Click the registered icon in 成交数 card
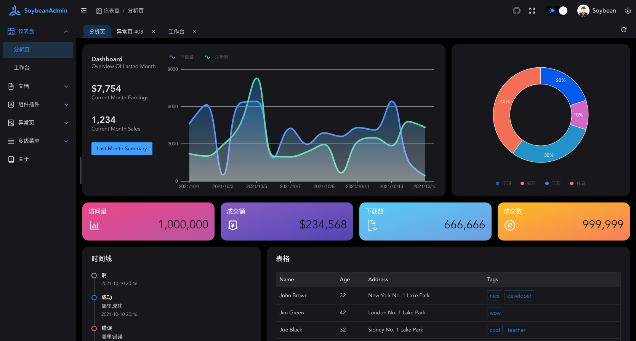636x341 pixels. click(510, 225)
